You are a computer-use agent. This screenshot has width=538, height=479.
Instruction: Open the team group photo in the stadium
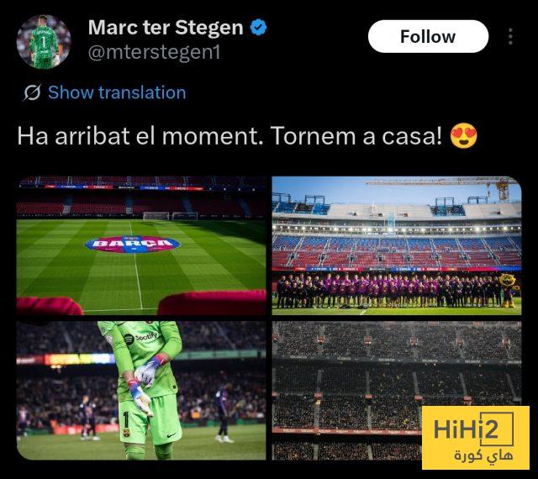pyautogui.click(x=397, y=245)
